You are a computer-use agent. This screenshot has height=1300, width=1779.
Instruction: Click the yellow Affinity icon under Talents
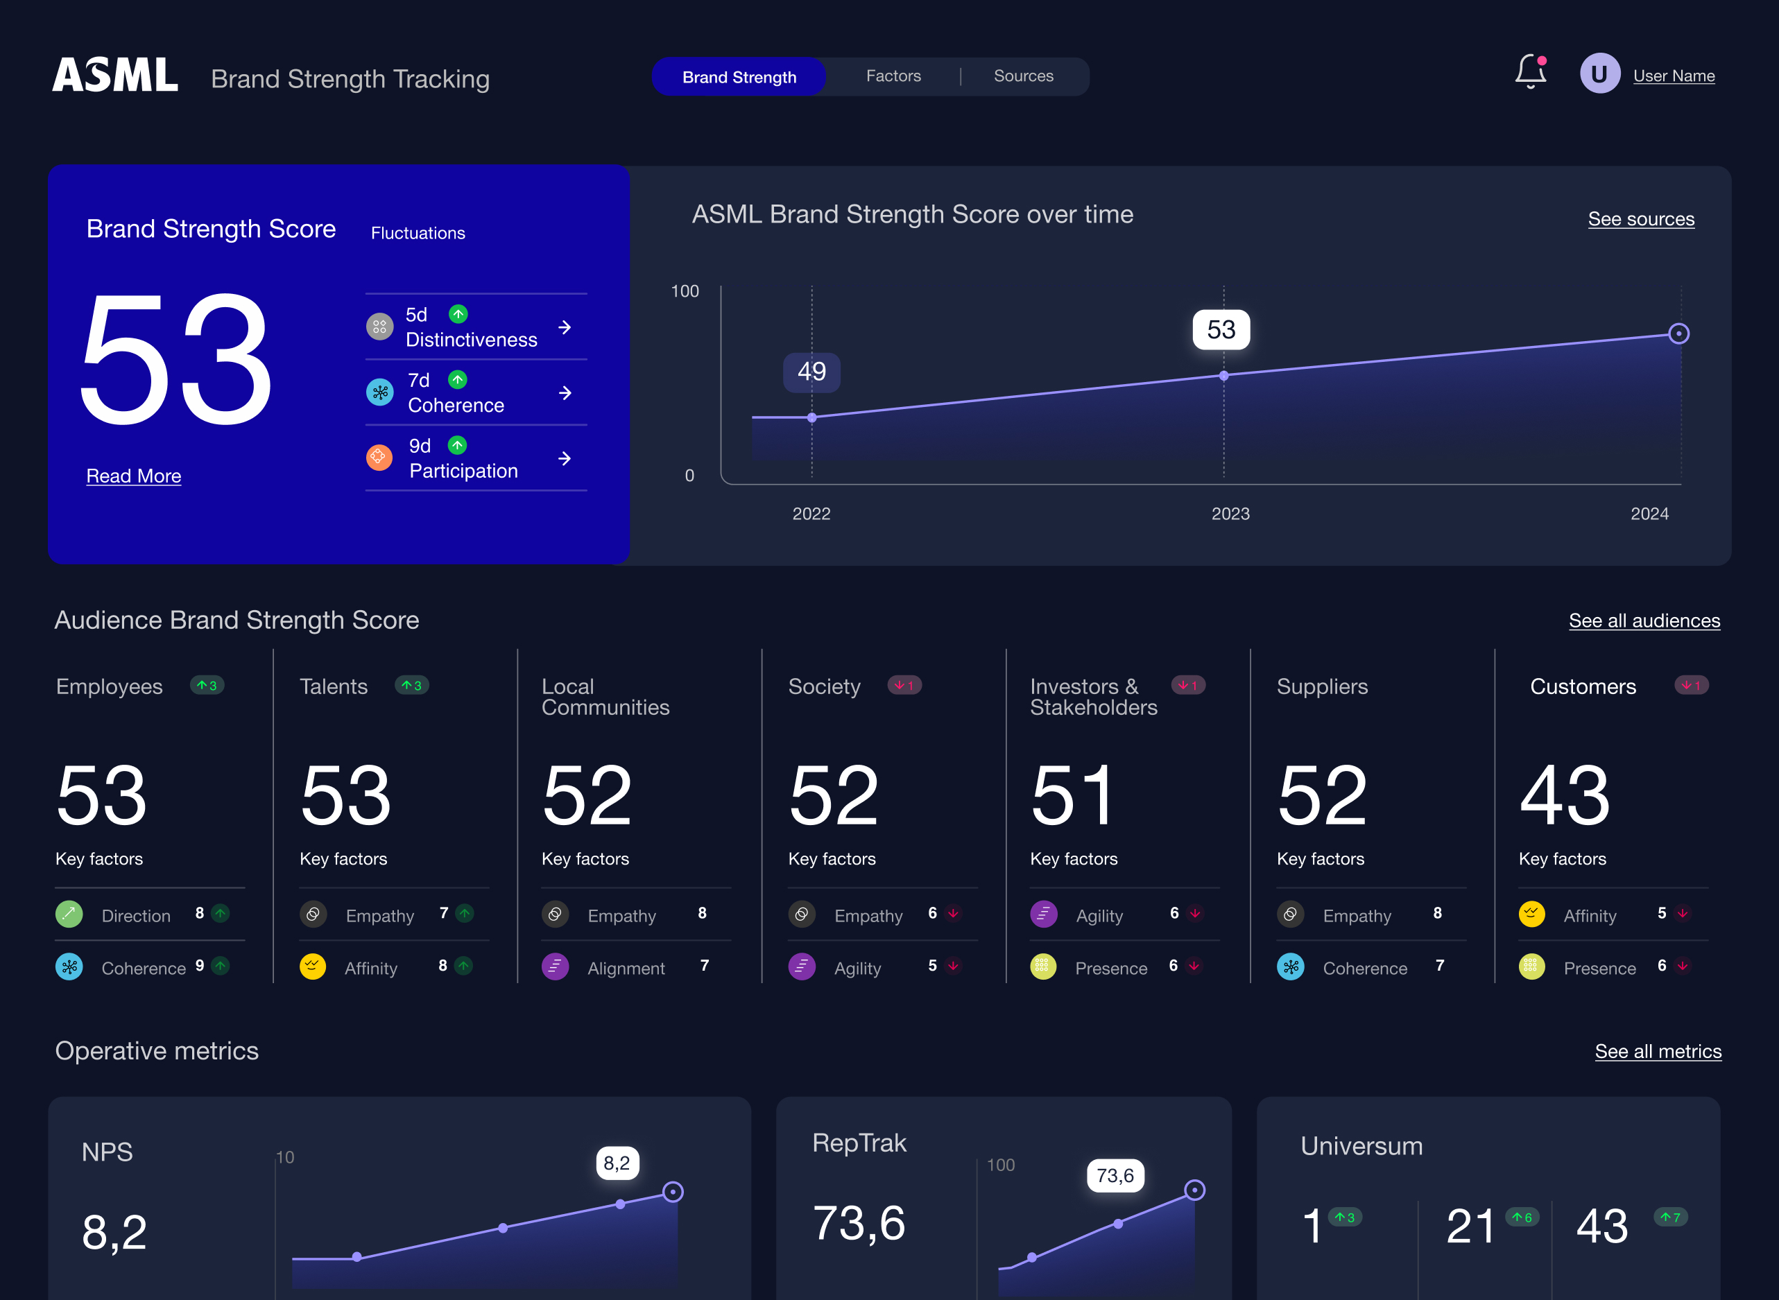pos(313,966)
